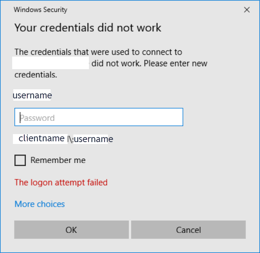The width and height of the screenshot is (260, 253).
Task: Enable the Remember me checkbox
Action: tap(20, 160)
